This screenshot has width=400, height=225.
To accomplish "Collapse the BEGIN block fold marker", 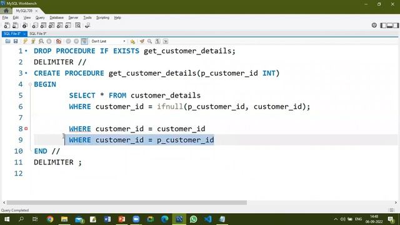I will pos(30,84).
